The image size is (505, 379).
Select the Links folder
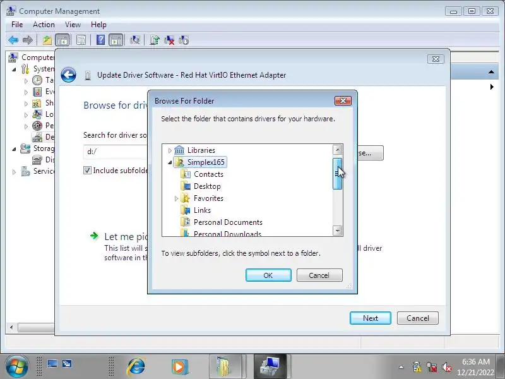[x=202, y=210]
